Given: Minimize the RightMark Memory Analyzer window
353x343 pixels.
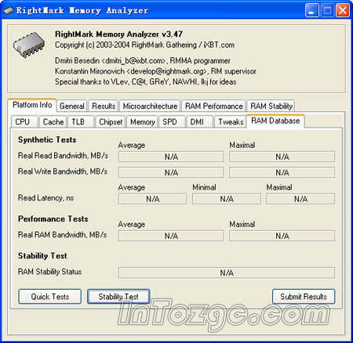Looking at the screenshot, I should 311,11.
